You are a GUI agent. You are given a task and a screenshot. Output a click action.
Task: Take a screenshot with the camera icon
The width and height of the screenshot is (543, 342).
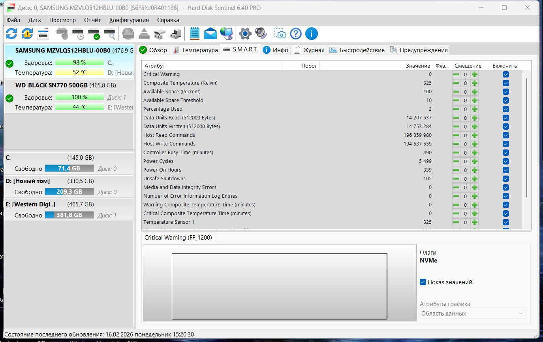pos(280,34)
